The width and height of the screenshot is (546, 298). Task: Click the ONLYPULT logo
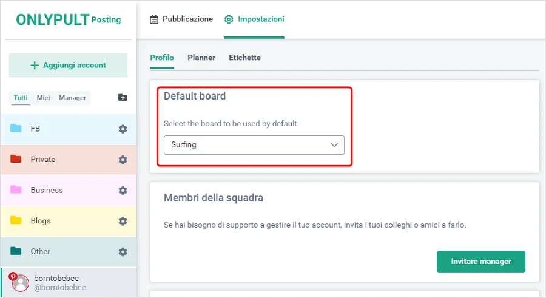point(53,19)
